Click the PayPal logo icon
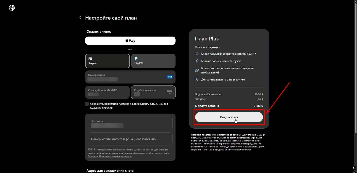Image resolution: width=357 pixels, height=173 pixels. tap(136, 58)
